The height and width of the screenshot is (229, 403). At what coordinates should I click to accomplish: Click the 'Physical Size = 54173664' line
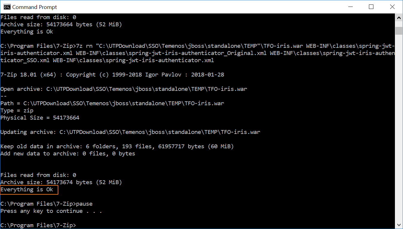click(40, 118)
